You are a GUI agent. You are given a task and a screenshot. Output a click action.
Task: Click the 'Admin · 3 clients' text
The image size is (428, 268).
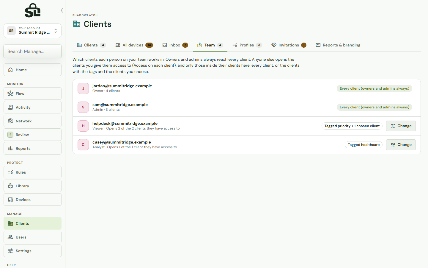tap(106, 110)
